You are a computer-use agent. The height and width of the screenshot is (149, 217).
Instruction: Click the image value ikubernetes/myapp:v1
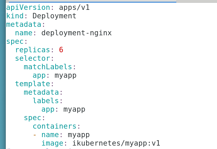click(x=116, y=143)
